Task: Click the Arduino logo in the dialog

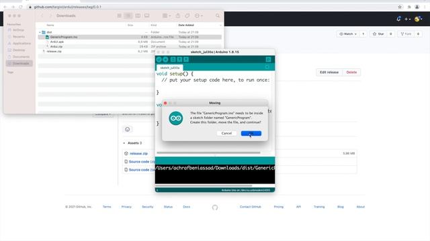Action: tap(176, 118)
